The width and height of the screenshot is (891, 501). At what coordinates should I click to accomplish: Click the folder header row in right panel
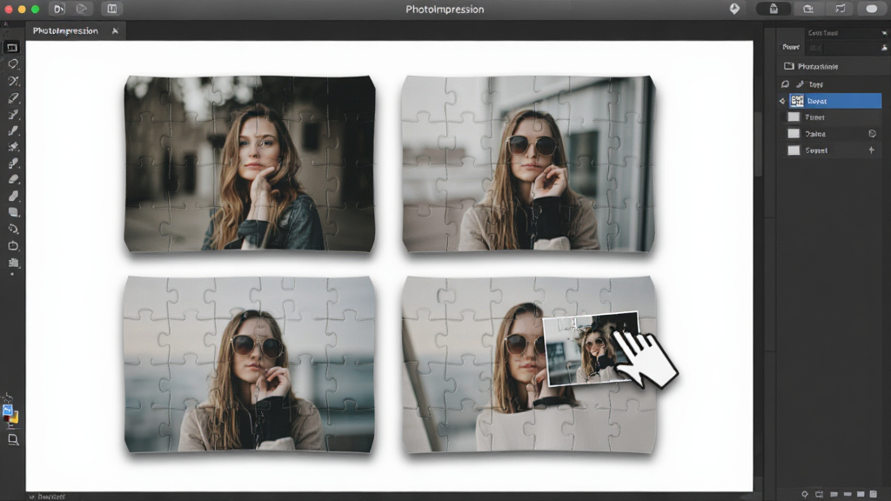pyautogui.click(x=833, y=66)
